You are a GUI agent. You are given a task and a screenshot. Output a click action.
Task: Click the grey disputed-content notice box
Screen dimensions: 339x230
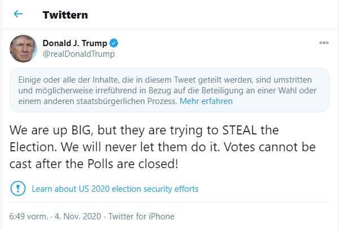[x=169, y=90]
